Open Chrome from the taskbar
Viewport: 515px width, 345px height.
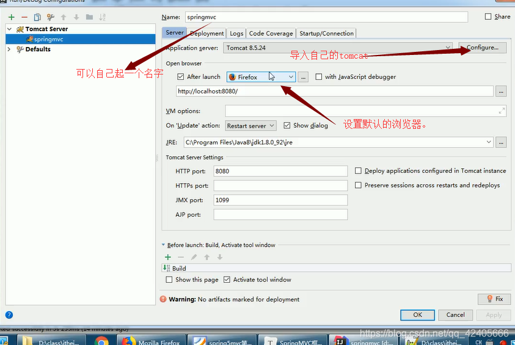tap(101, 341)
